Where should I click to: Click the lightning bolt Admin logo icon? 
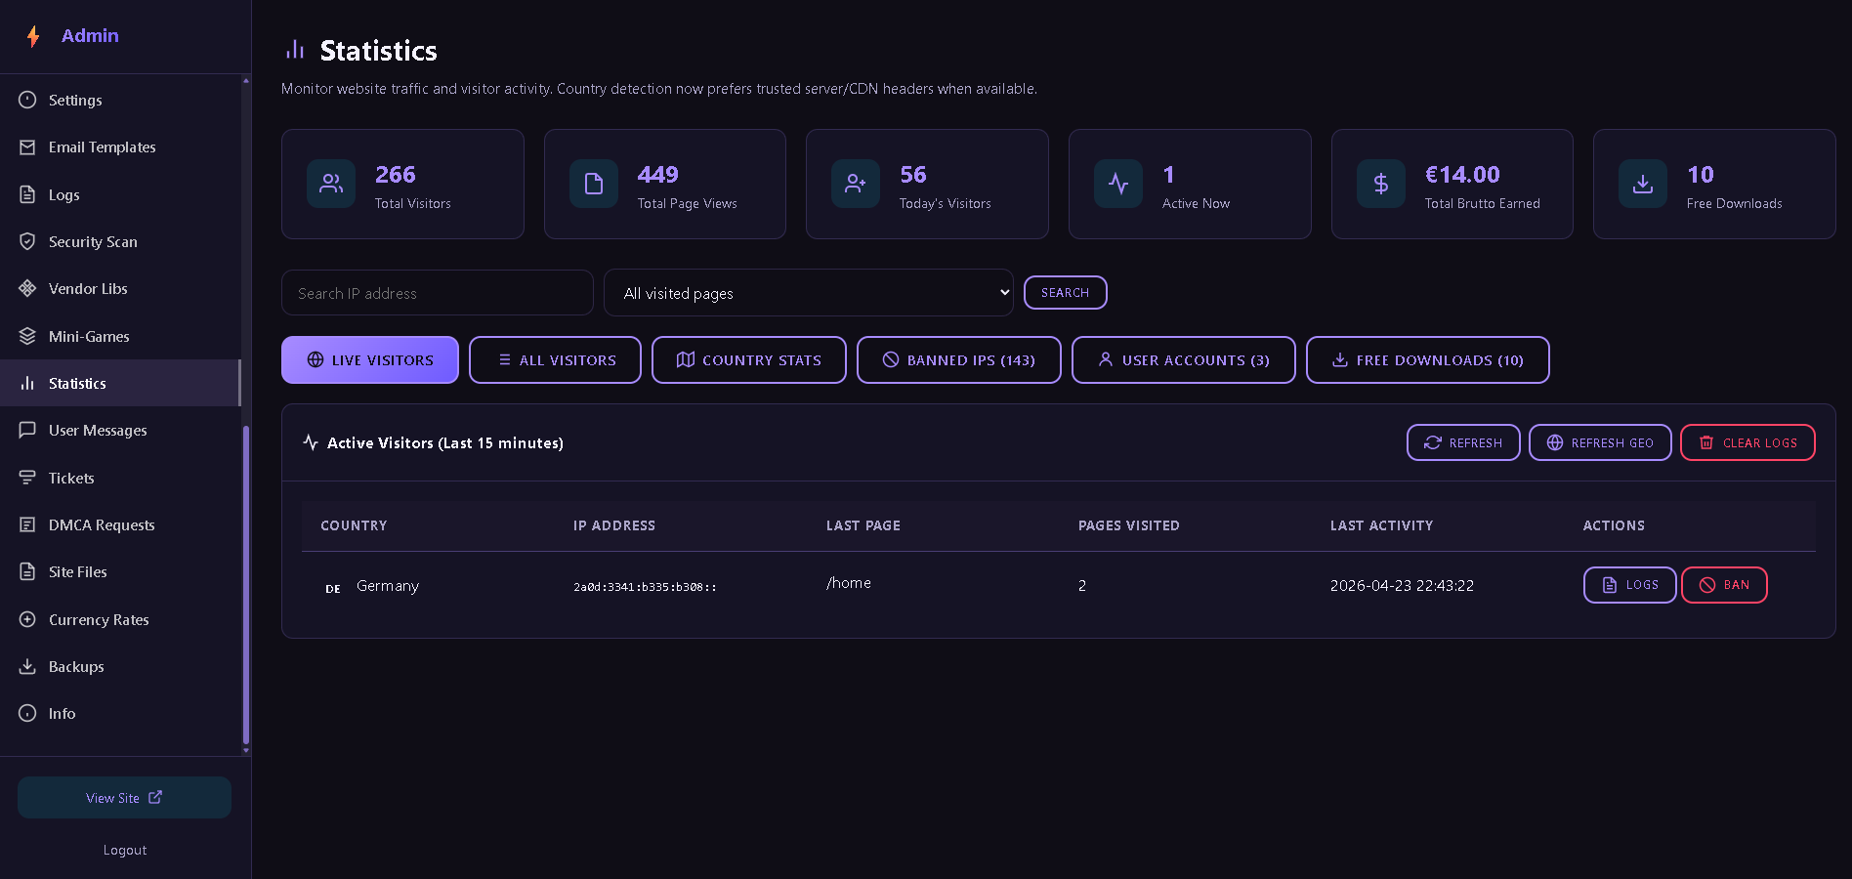(x=33, y=36)
